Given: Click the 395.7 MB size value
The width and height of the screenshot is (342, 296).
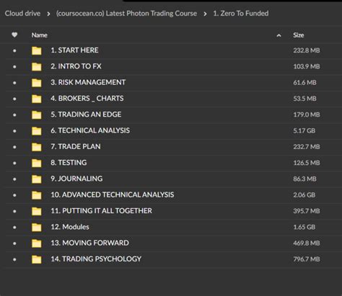Looking at the screenshot, I should 307,211.
